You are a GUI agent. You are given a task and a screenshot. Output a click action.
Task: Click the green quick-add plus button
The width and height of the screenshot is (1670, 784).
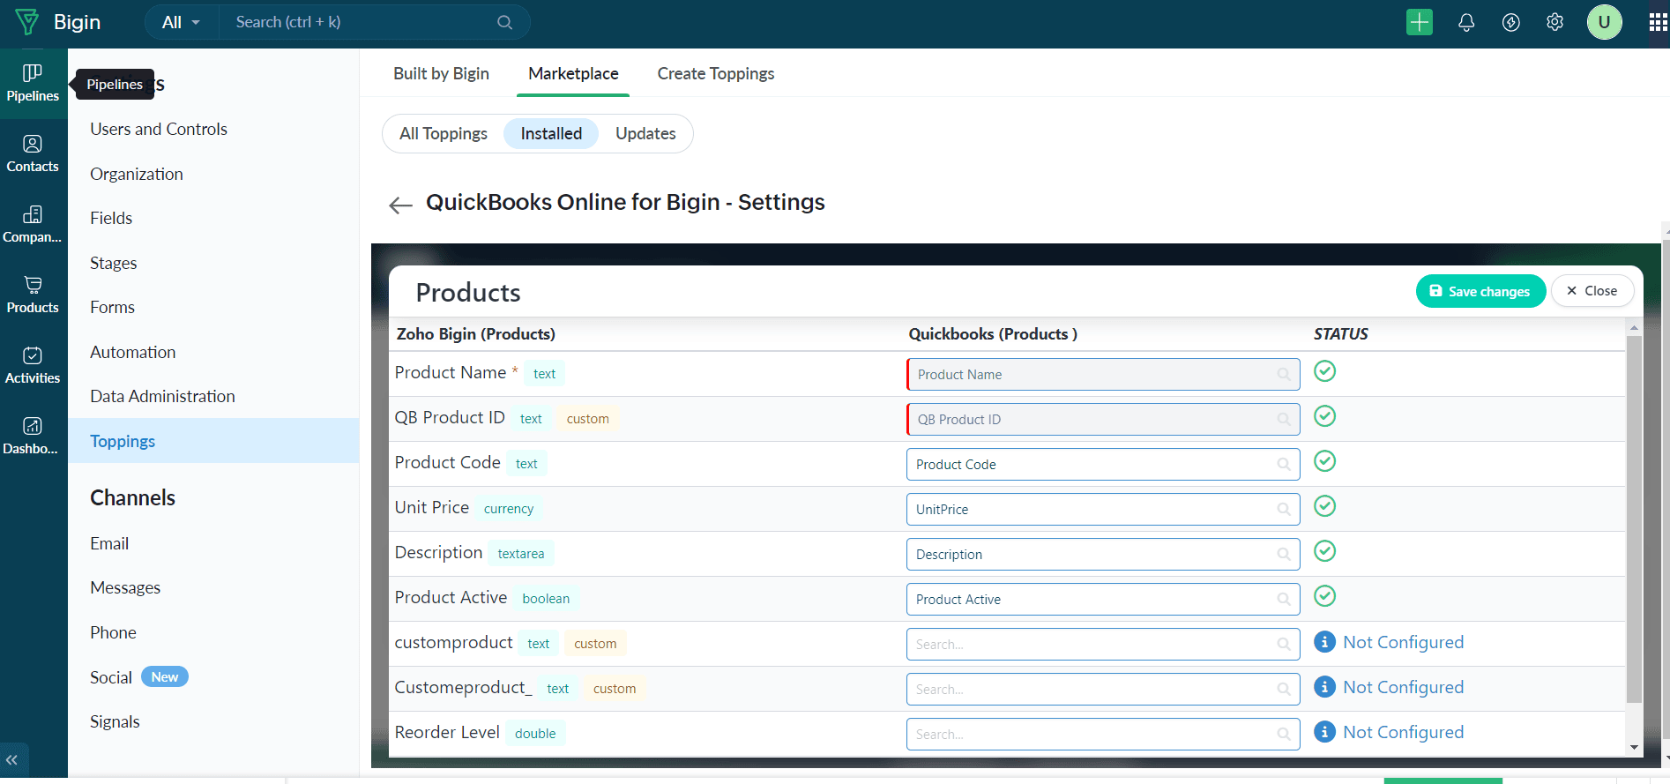(x=1419, y=22)
